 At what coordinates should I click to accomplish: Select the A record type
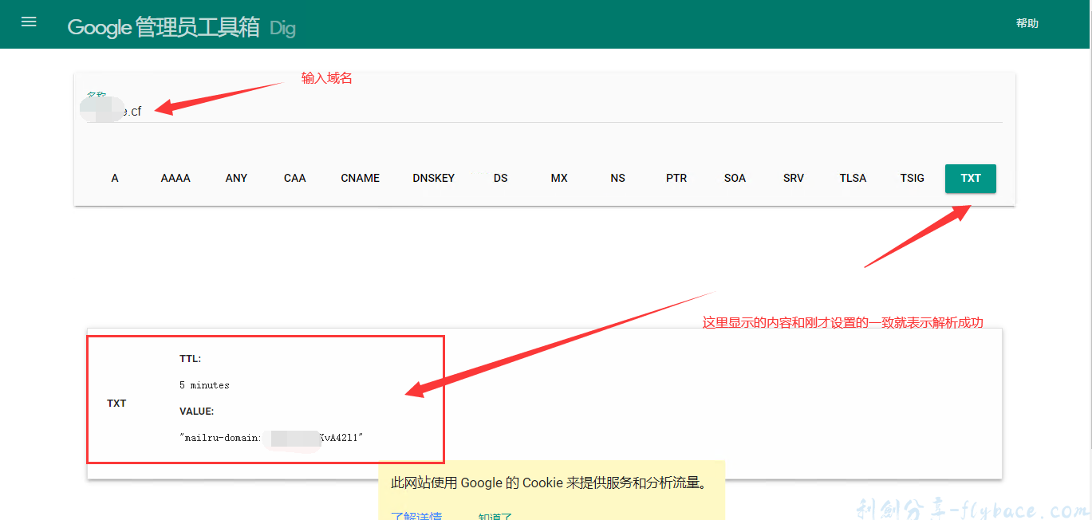(x=114, y=178)
